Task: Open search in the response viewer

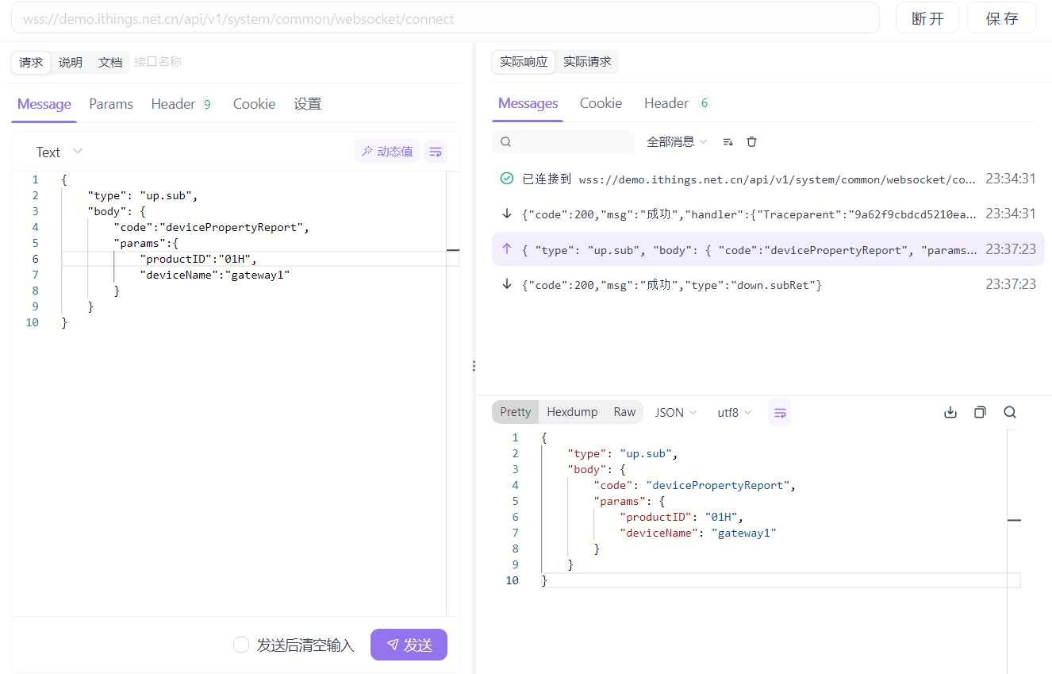Action: pos(1010,412)
